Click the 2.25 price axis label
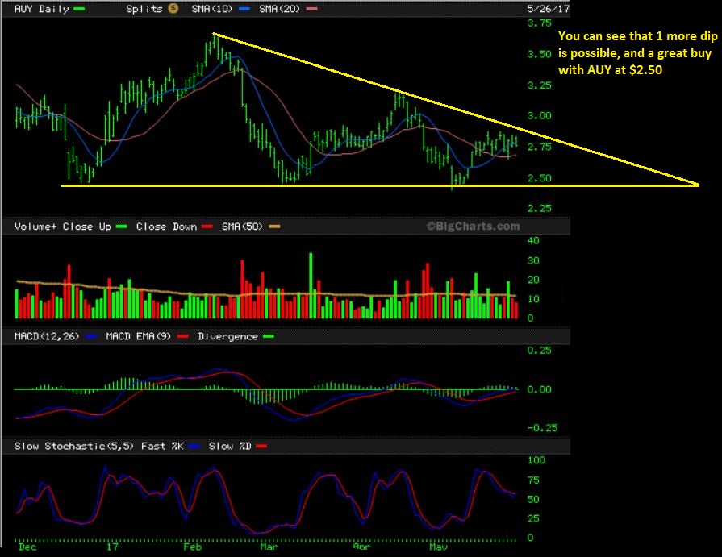722x557 pixels. point(539,208)
